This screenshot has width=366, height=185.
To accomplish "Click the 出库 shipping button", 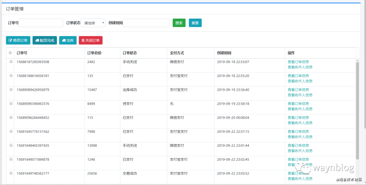I will point(68,40).
